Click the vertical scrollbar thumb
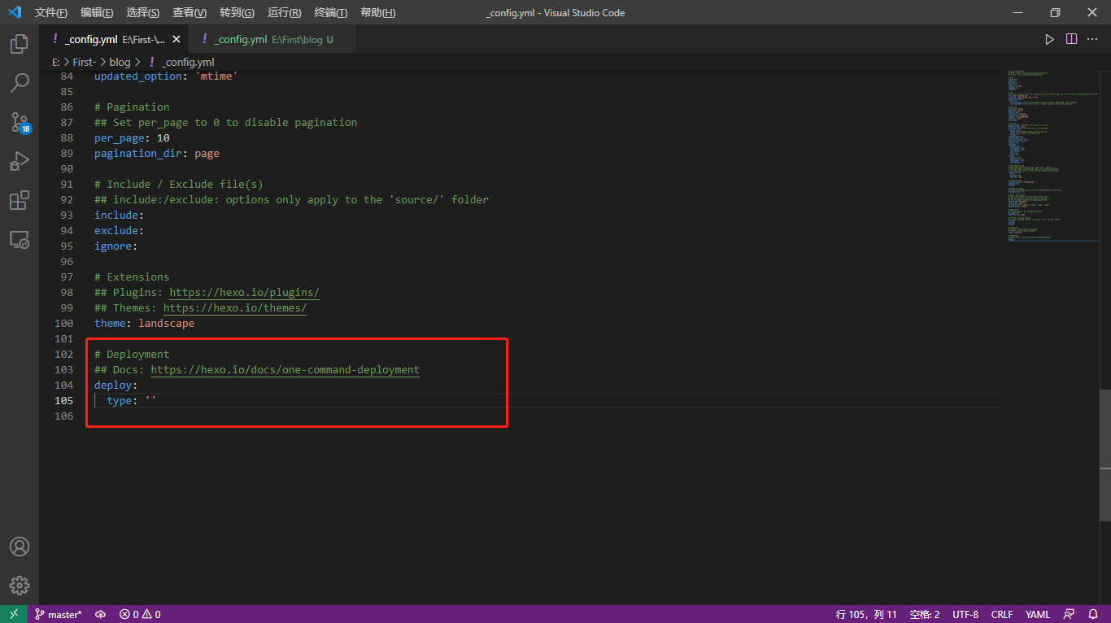The height and width of the screenshot is (623, 1111). [x=1105, y=455]
